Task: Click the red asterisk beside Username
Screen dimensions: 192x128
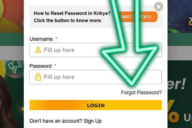Action: [x=57, y=38]
